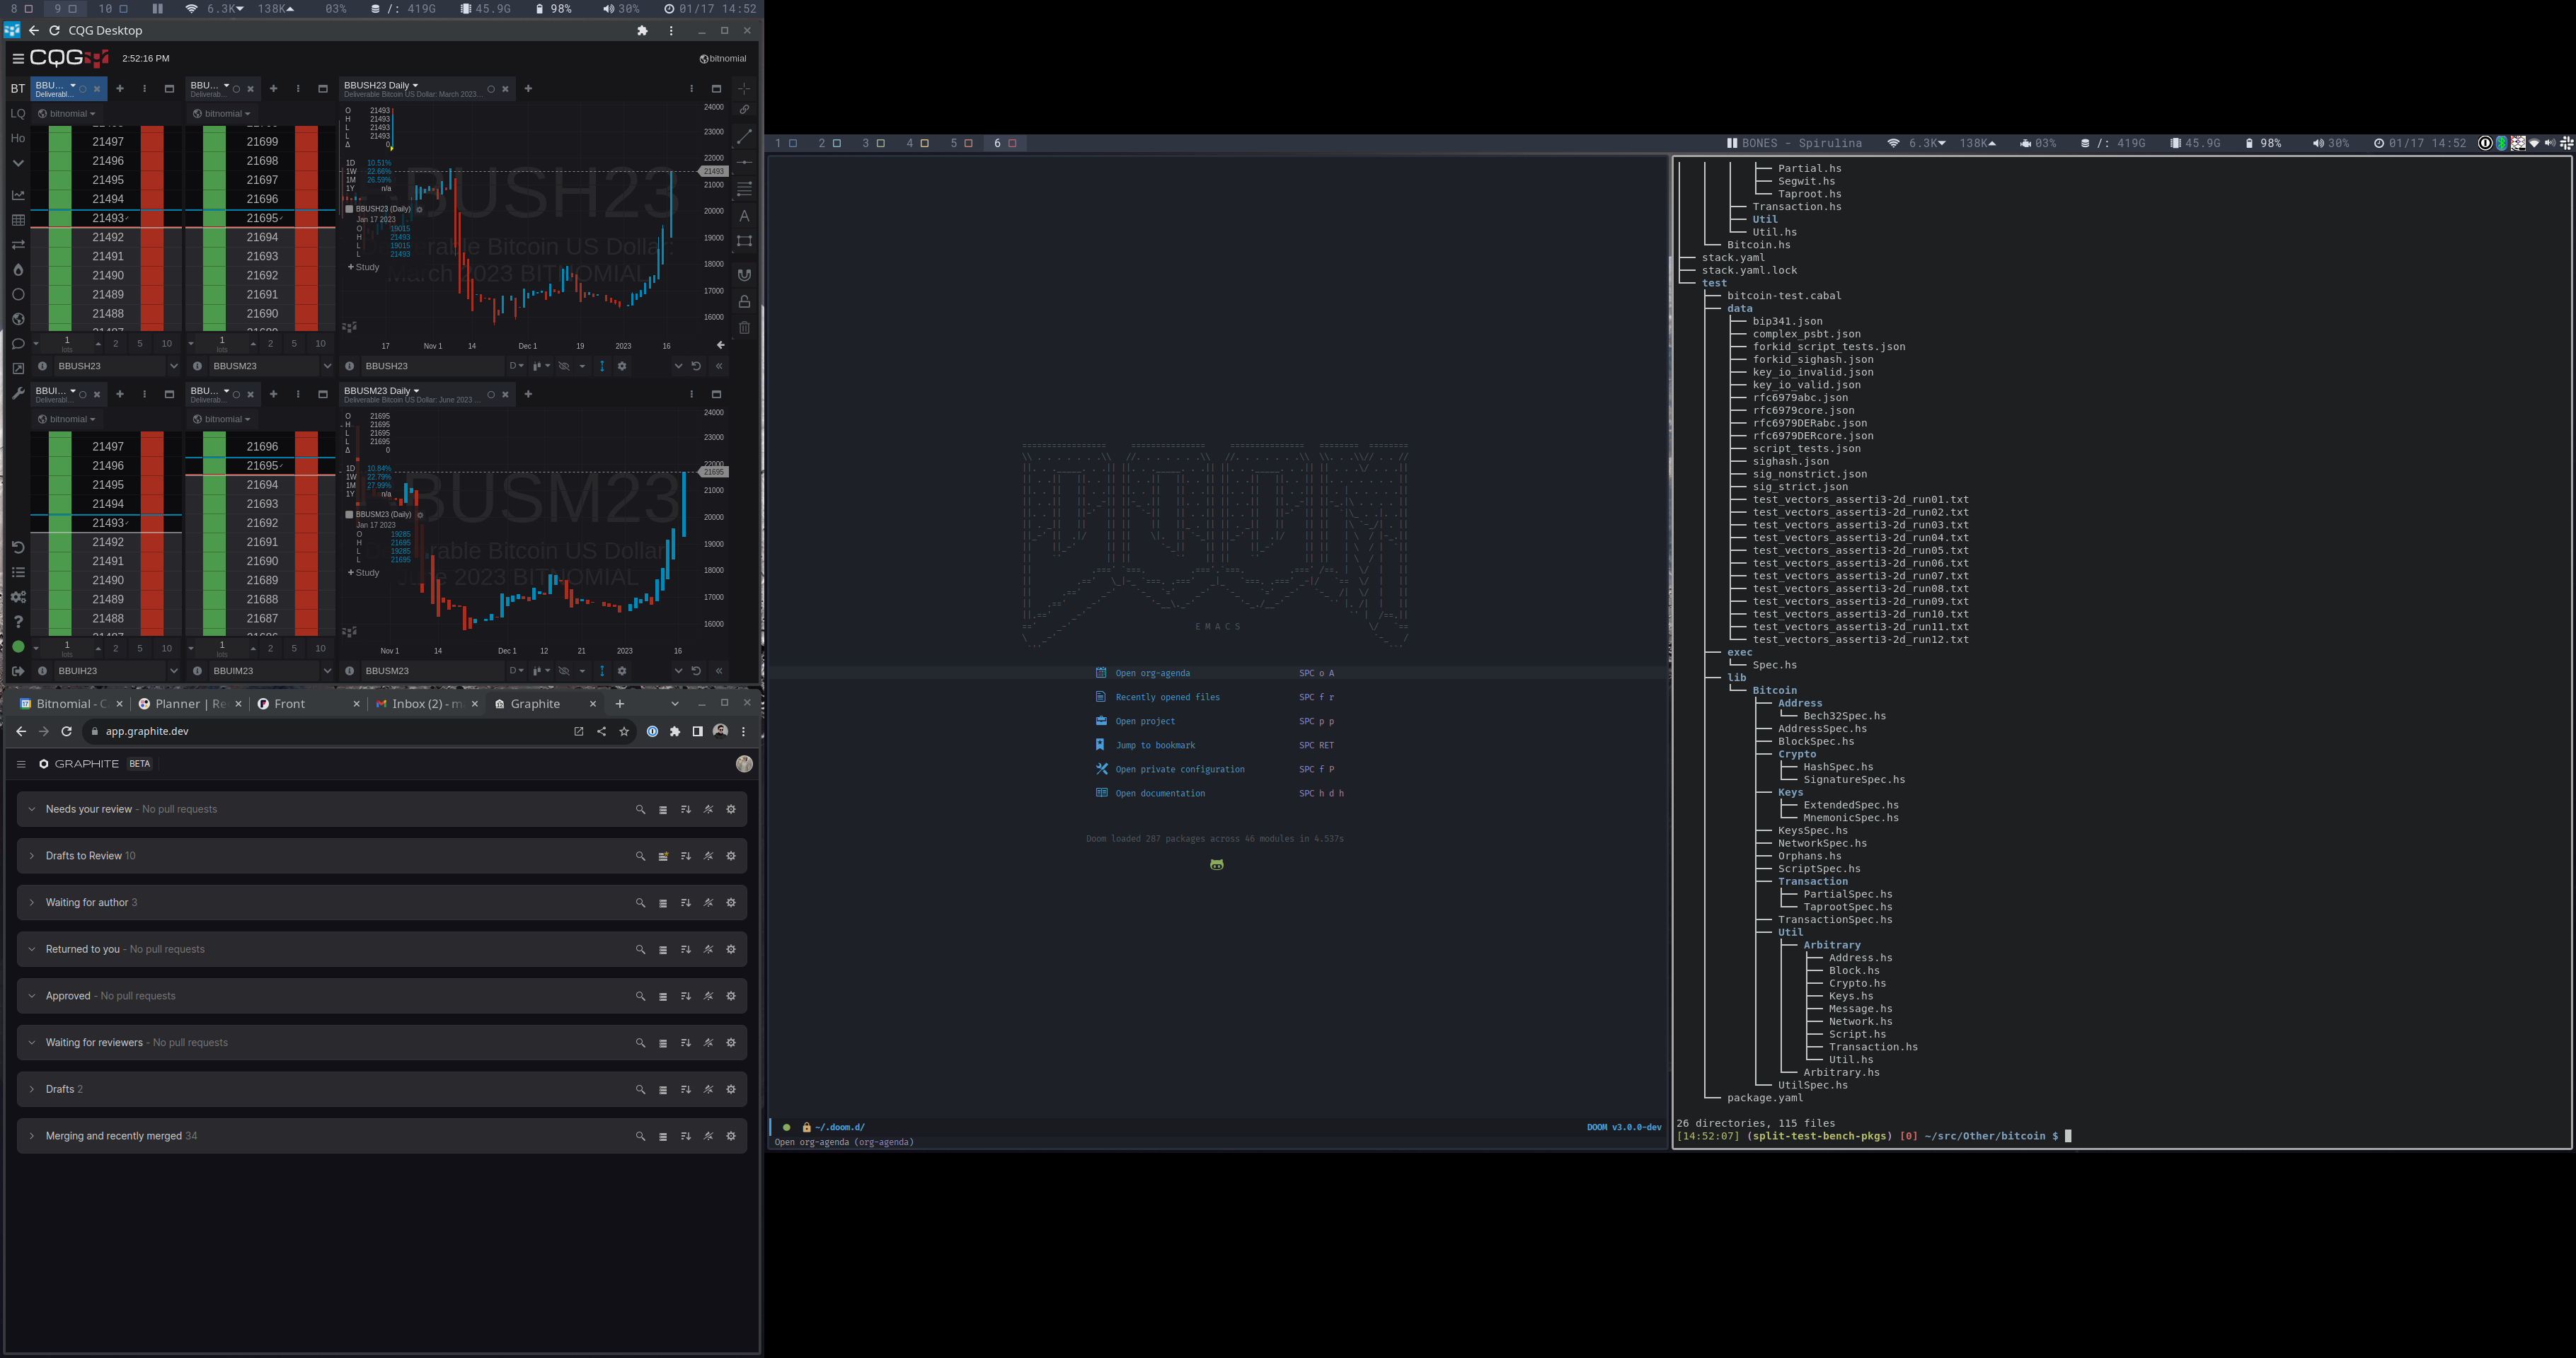Expand Merging and recently merged section

32,1136
